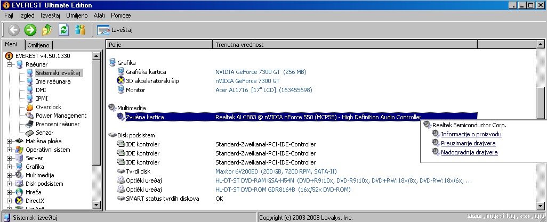Screen dimensions: 547x222
Task: Click main list scroll-up arrow
Action: [540, 45]
